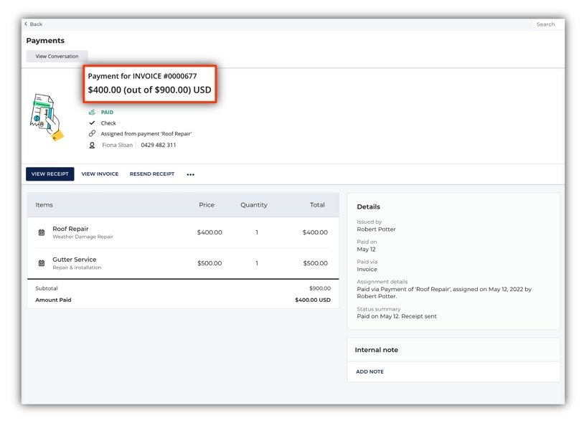584x423 pixels.
Task: Open View Receipt
Action: pyautogui.click(x=50, y=174)
